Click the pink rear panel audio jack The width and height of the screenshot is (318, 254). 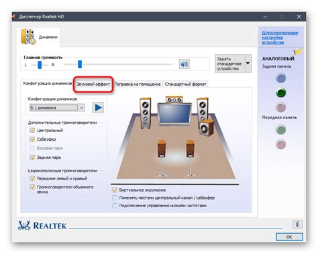click(x=280, y=107)
